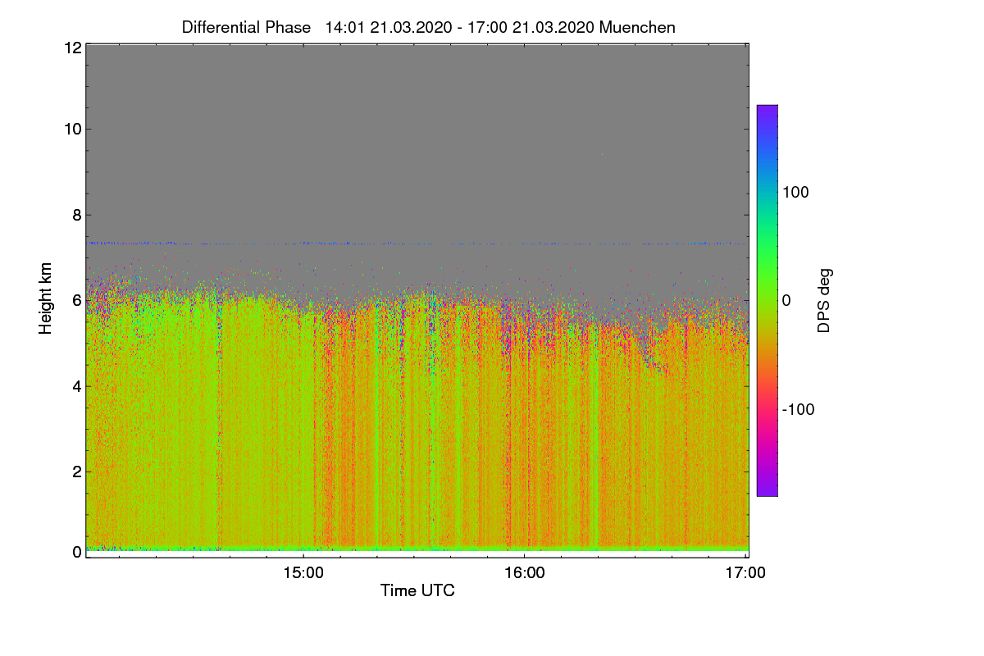
Task: Click the 'Time UTC' axis label
Action: tap(417, 590)
